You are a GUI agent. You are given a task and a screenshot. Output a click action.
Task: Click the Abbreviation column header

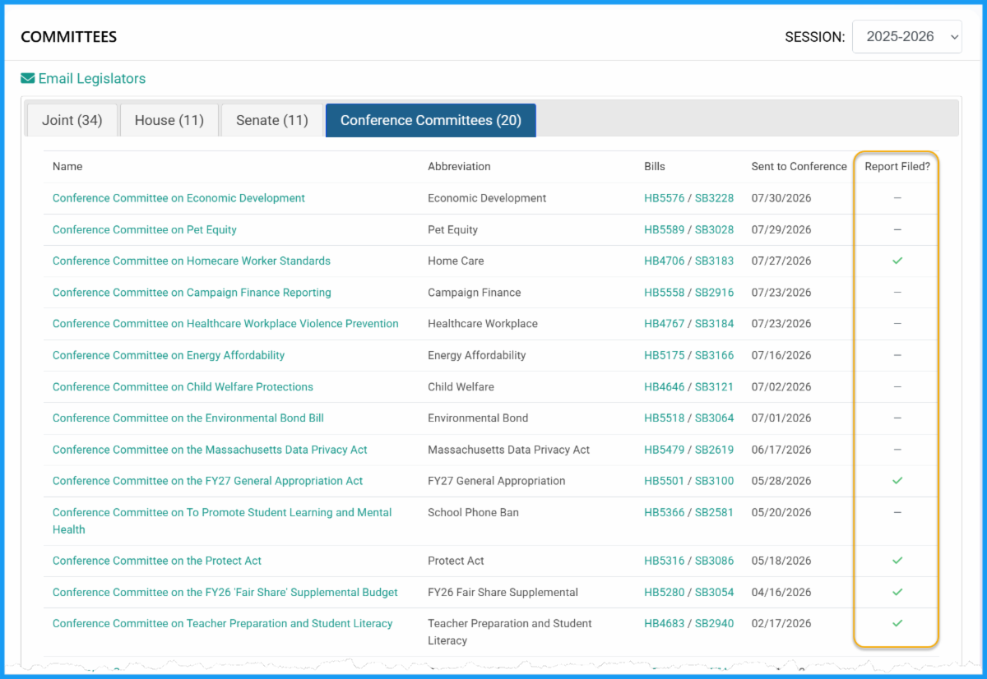(459, 166)
